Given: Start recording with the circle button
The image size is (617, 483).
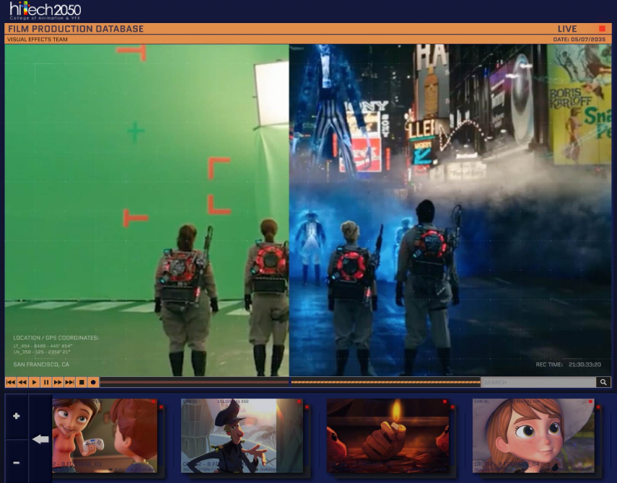Looking at the screenshot, I should coord(93,382).
